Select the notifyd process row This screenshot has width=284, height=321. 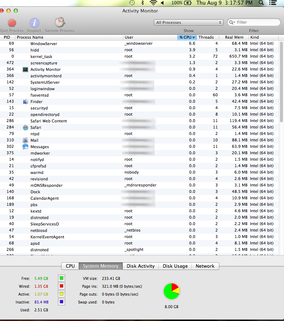point(139,160)
